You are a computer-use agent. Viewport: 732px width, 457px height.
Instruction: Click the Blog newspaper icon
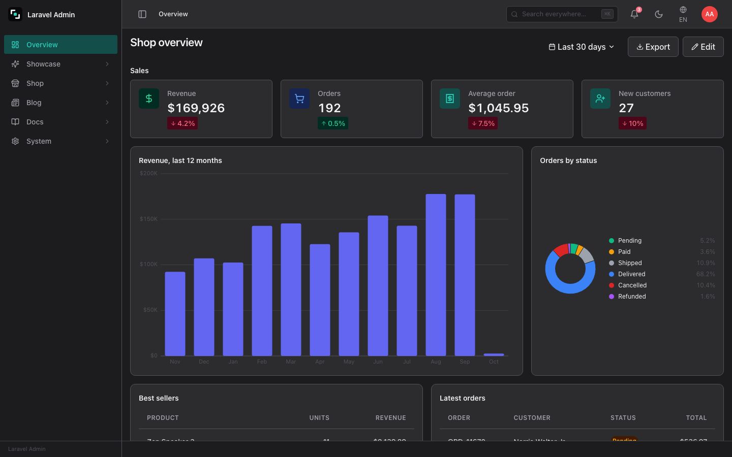click(x=15, y=103)
